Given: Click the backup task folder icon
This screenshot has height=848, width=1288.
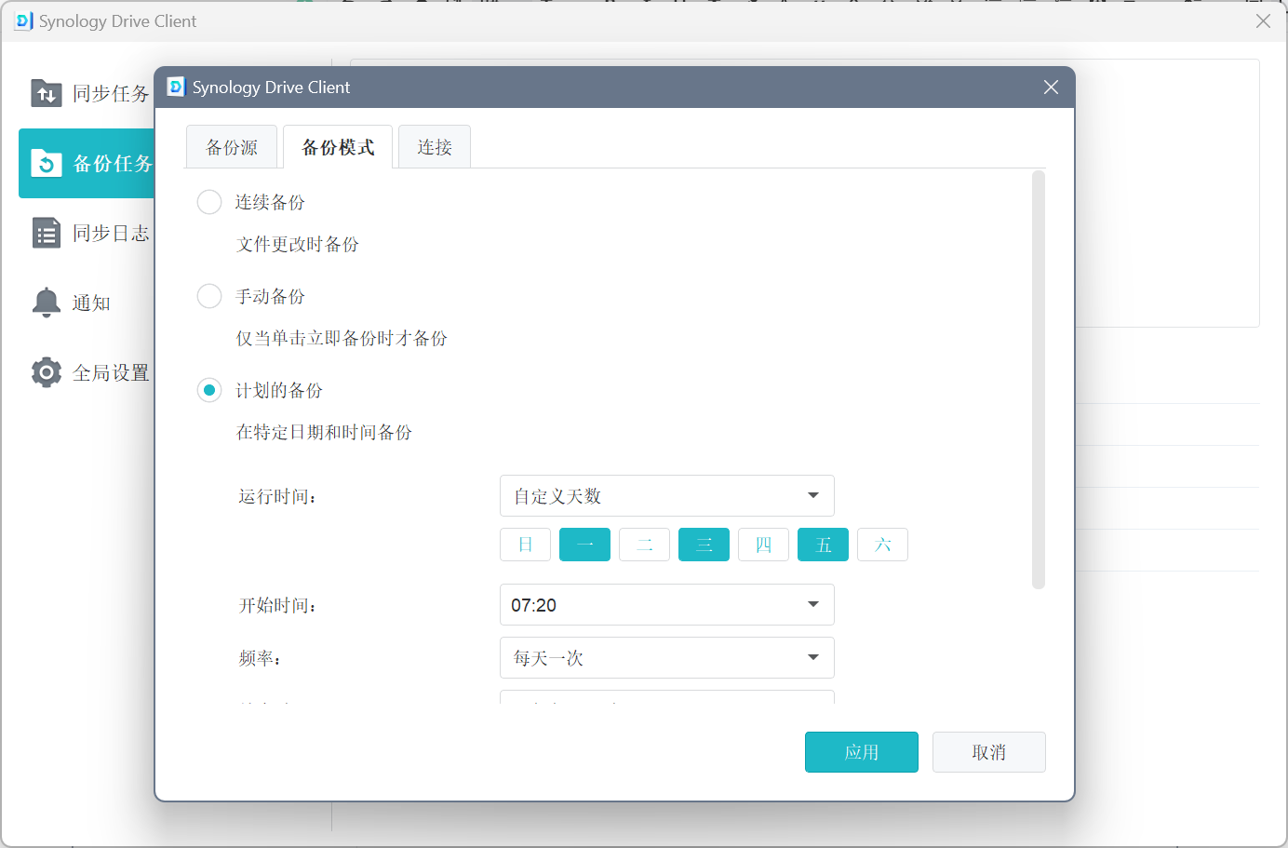Looking at the screenshot, I should pyautogui.click(x=47, y=164).
